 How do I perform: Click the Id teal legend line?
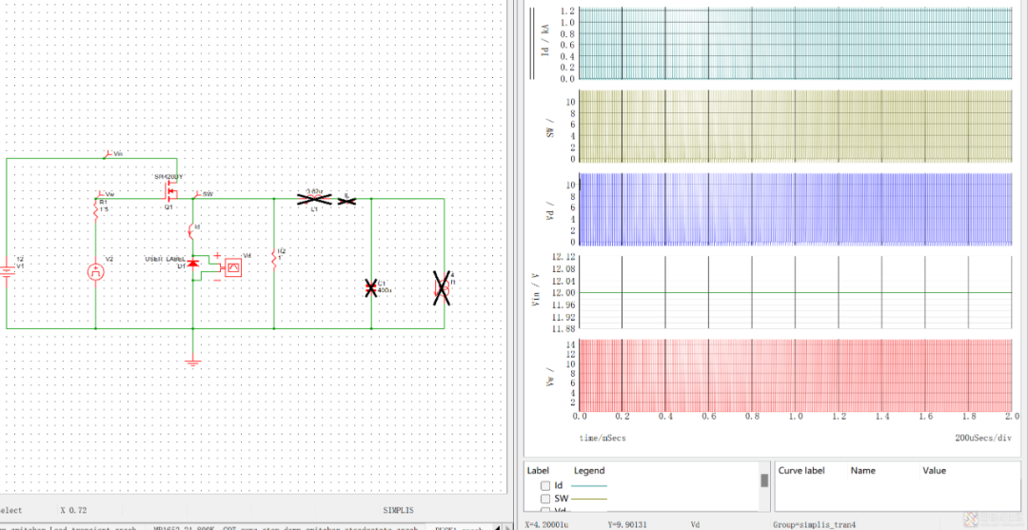(589, 486)
